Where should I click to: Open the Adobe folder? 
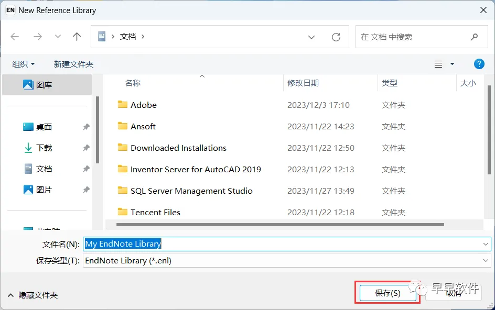[x=143, y=105]
